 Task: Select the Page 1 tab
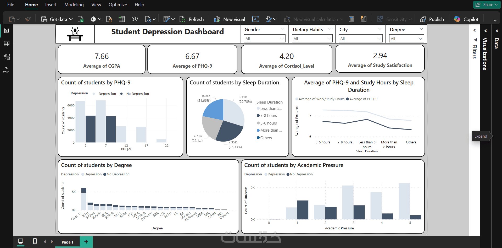(x=67, y=242)
